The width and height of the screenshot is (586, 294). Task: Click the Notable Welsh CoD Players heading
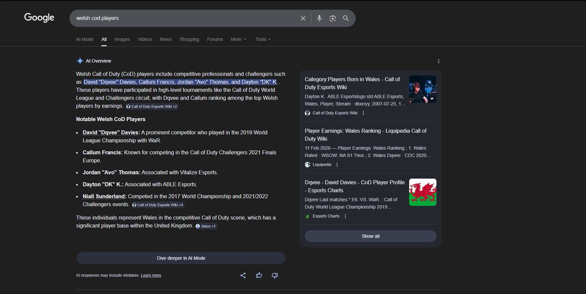pyautogui.click(x=110, y=119)
